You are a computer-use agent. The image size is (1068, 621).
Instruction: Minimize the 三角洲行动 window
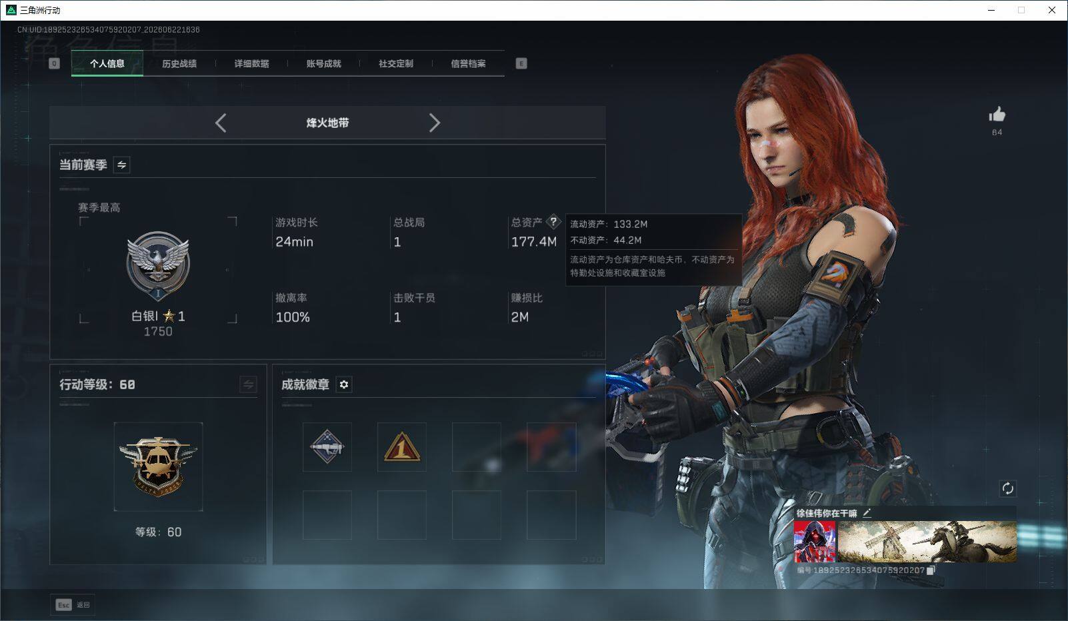click(x=991, y=10)
